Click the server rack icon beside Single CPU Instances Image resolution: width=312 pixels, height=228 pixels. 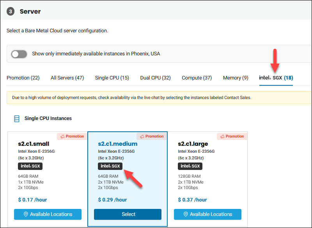17,118
